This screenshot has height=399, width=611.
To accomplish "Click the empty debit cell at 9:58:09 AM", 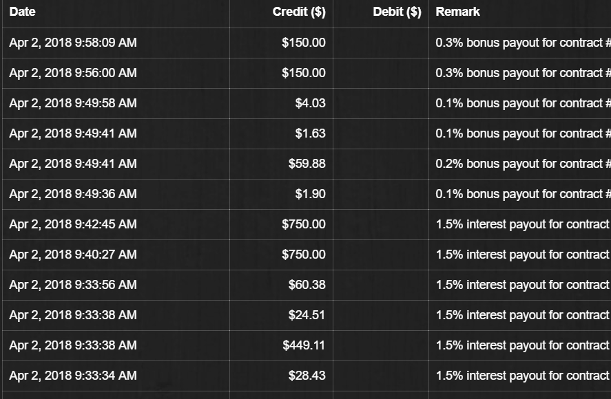I will 381,43.
